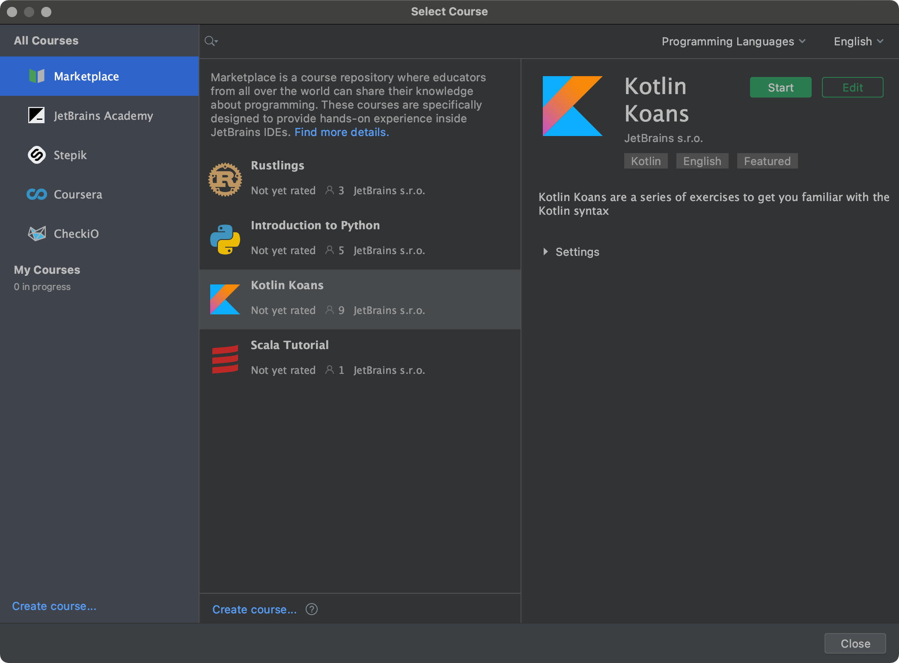Click Create course link below course list
The image size is (899, 663).
[x=255, y=610]
